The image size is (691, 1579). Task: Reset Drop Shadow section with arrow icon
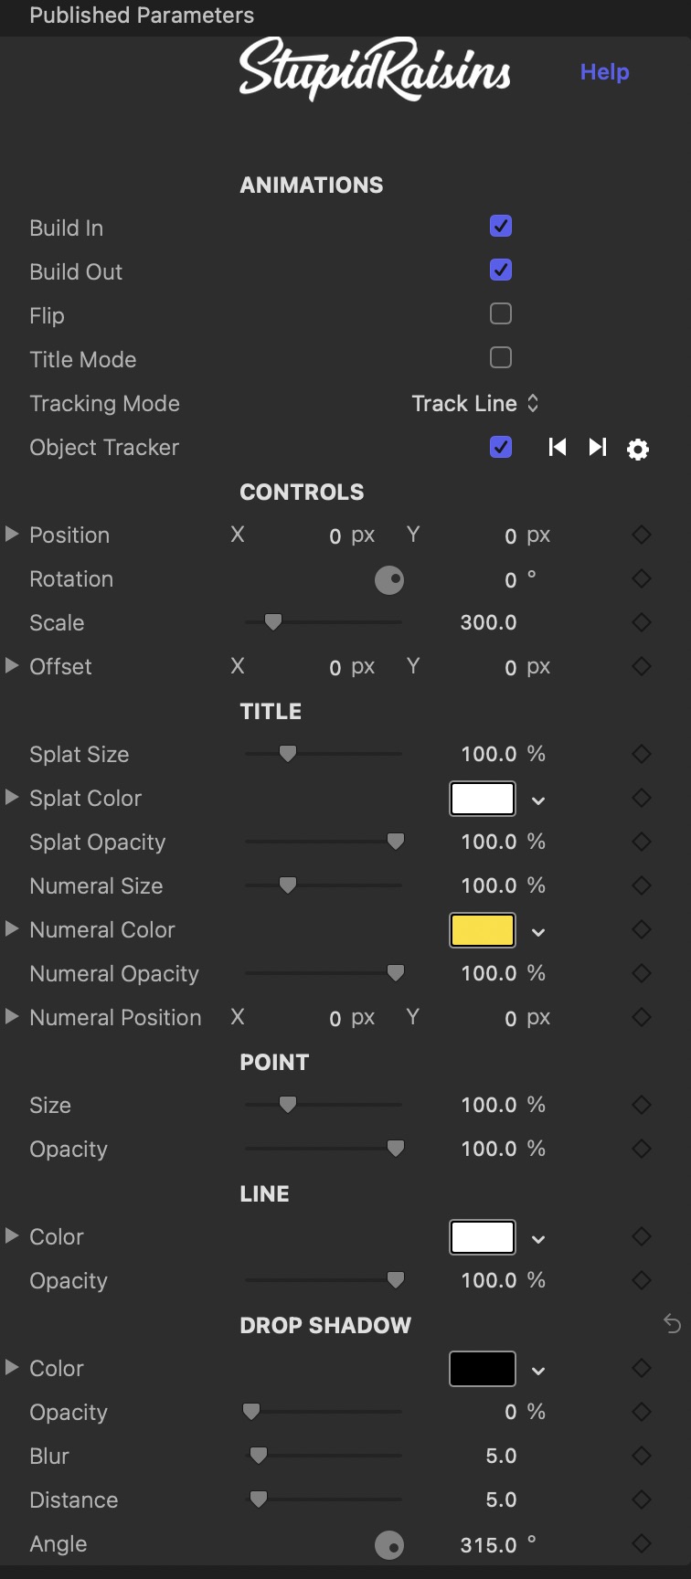tap(672, 1324)
